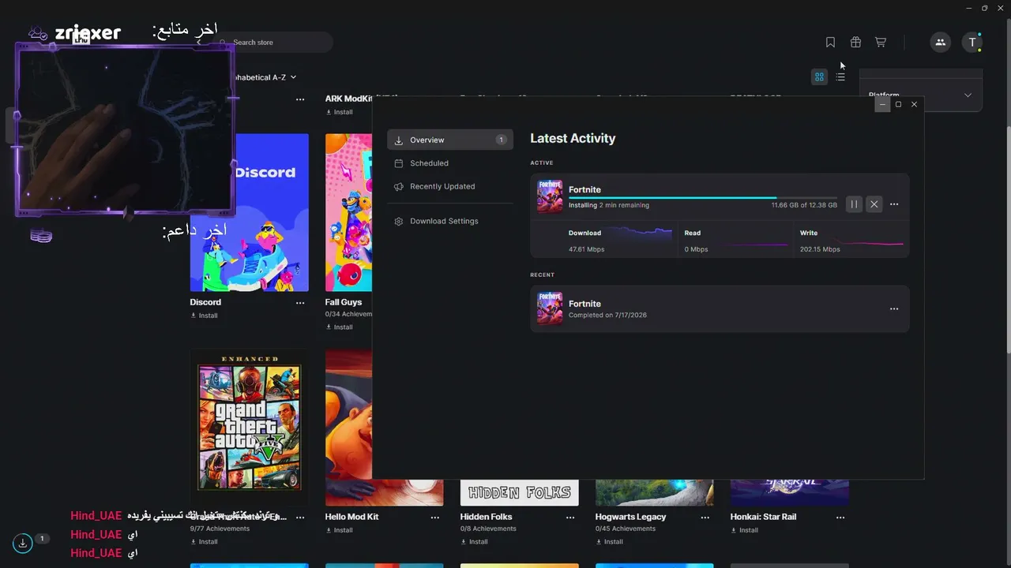Image resolution: width=1011 pixels, height=568 pixels.
Task: Click the "Completed on 7/17/2026" text
Action: [x=607, y=316]
